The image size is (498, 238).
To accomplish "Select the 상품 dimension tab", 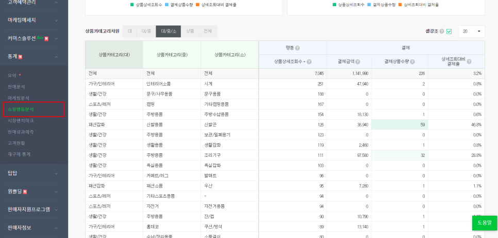I will pyautogui.click(x=190, y=31).
